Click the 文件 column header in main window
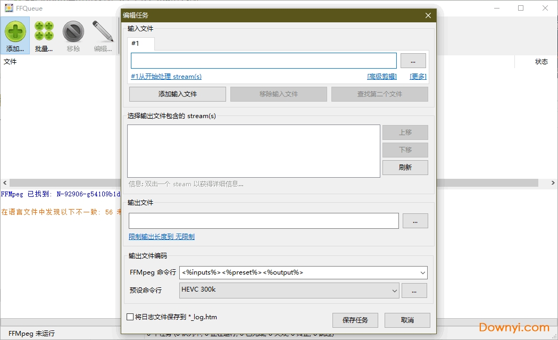The image size is (558, 340). (x=10, y=62)
